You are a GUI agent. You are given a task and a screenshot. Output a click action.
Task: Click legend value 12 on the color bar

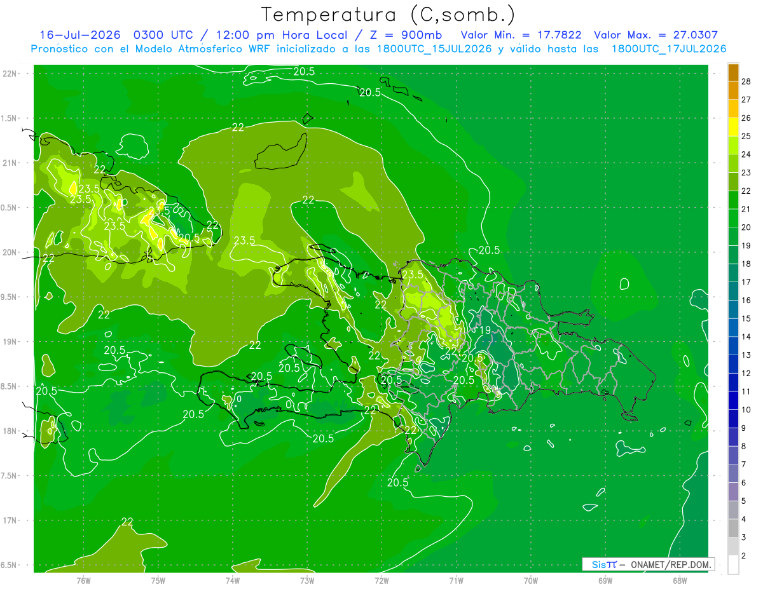746,374
